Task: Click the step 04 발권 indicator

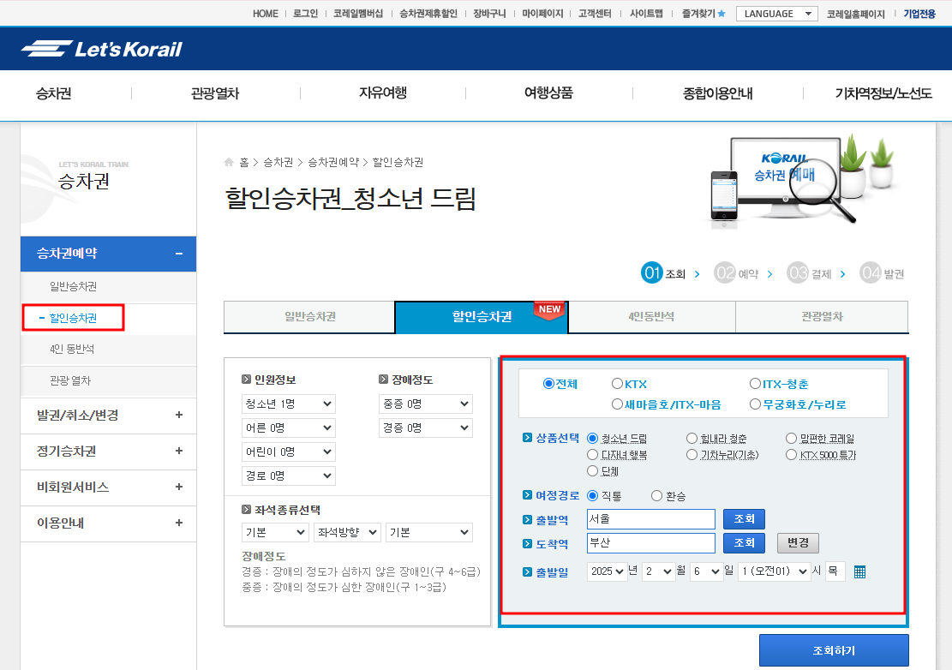Action: click(883, 273)
